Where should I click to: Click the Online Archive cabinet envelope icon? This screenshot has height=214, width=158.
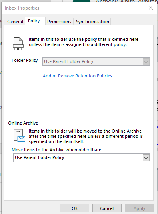click(19, 136)
